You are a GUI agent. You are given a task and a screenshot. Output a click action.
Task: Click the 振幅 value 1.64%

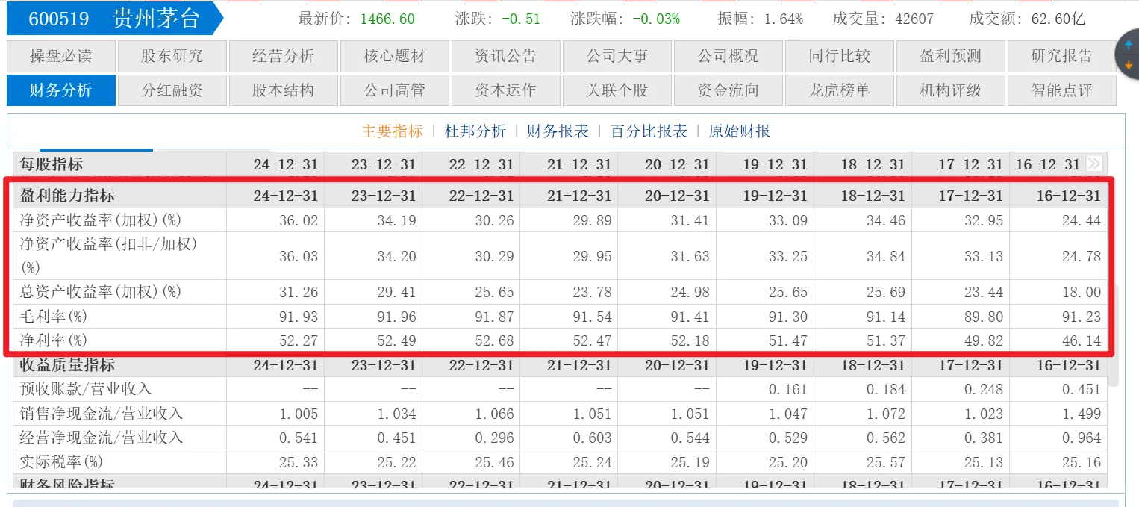(784, 19)
